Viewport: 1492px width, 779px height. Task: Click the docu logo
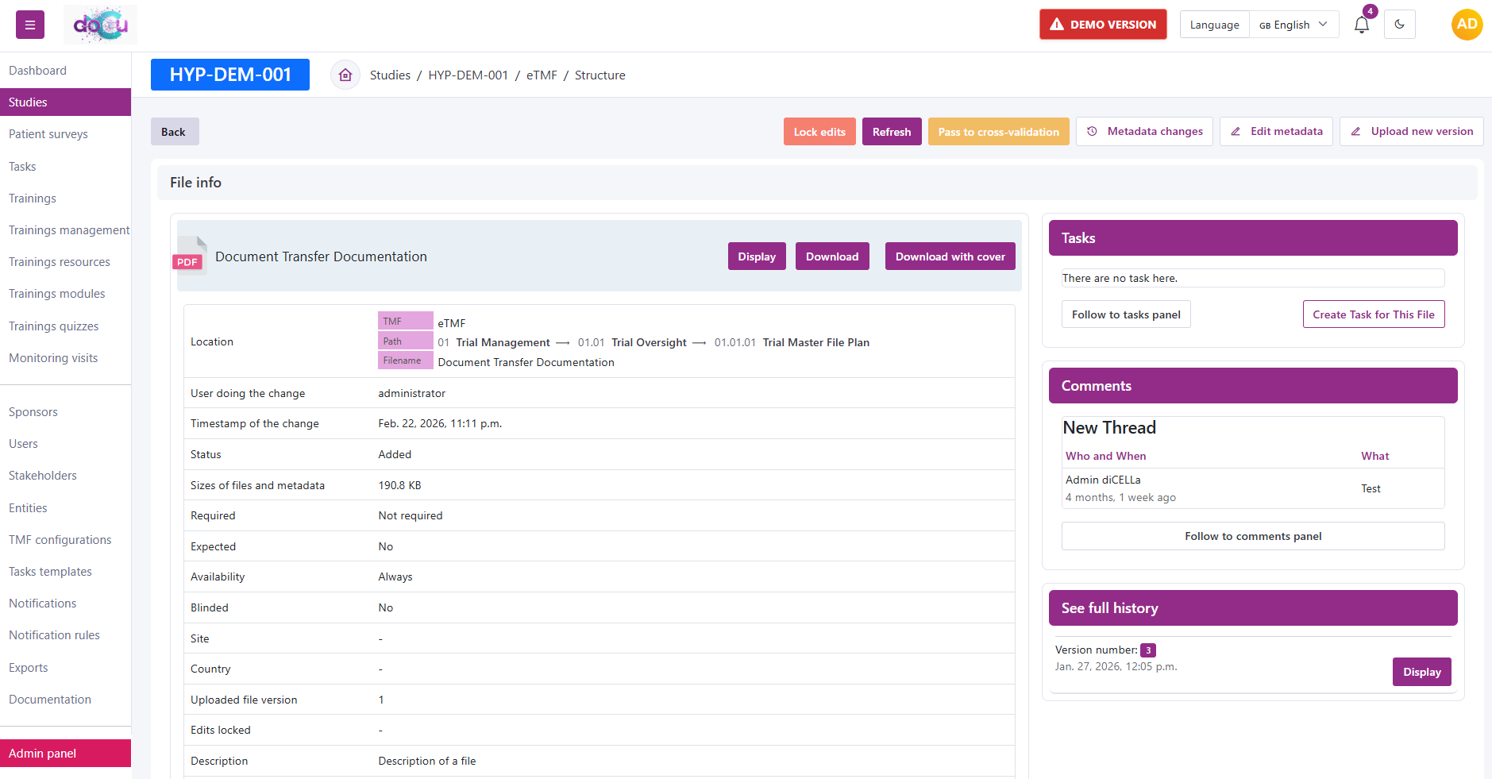(100, 25)
